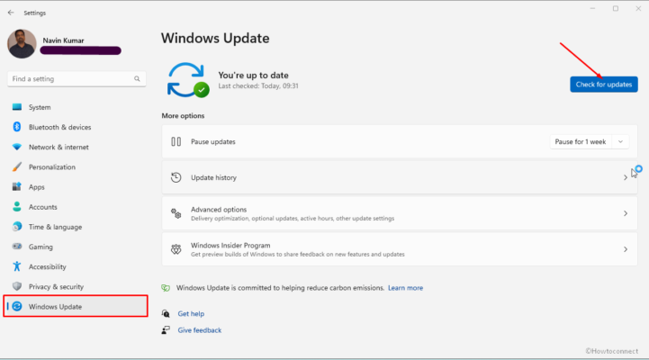The width and height of the screenshot is (649, 360).
Task: Click the Give feedback icon
Action: (166, 330)
